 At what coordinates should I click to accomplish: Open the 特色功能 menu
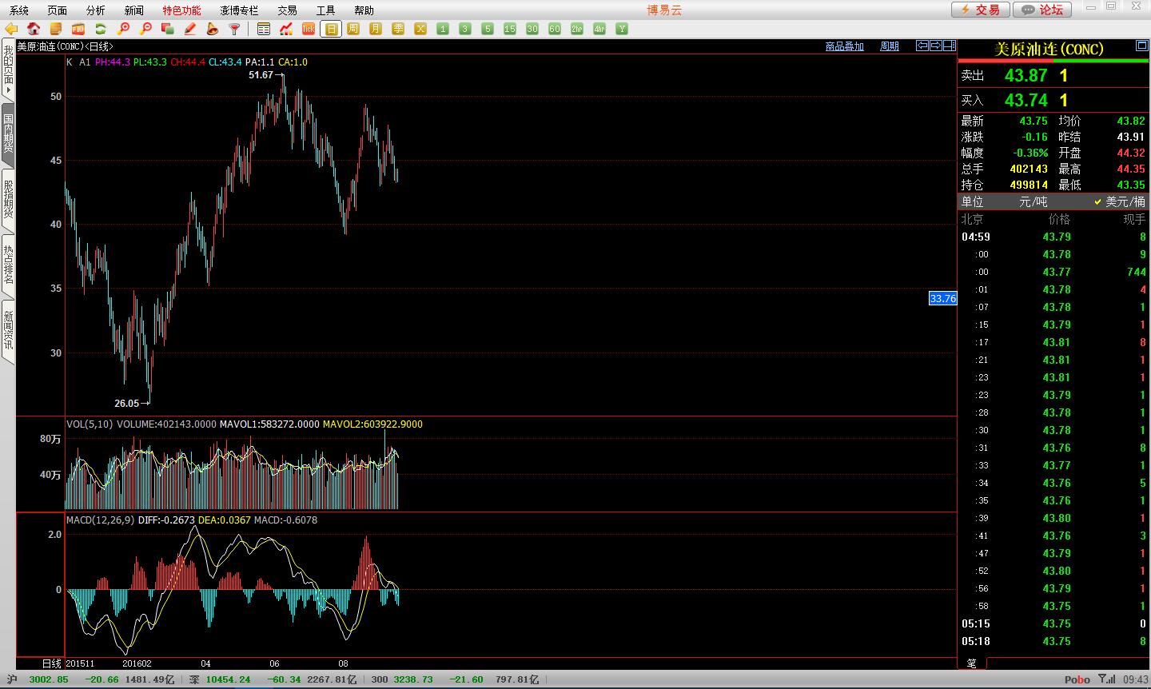(x=181, y=10)
